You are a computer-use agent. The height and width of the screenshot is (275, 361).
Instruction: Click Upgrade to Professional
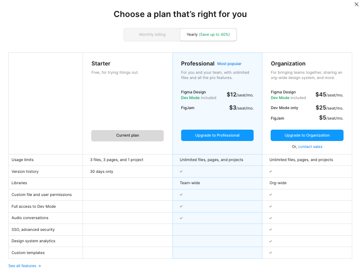(x=217, y=135)
